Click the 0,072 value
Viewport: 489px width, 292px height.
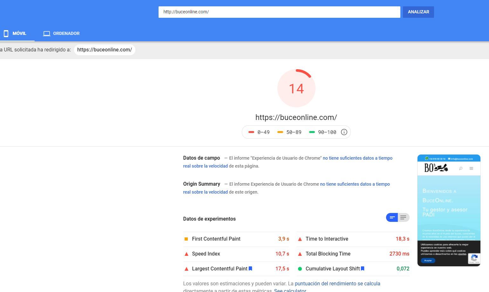[x=403, y=269]
